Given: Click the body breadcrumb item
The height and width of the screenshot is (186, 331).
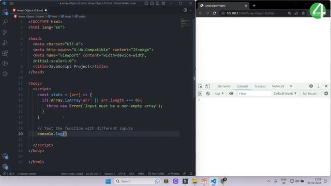Looking at the screenshot, I should pyautogui.click(x=66, y=16).
